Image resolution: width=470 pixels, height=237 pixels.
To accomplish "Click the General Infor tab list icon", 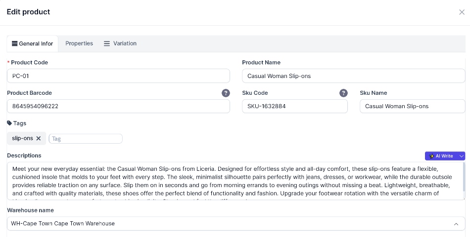I will coord(14,43).
